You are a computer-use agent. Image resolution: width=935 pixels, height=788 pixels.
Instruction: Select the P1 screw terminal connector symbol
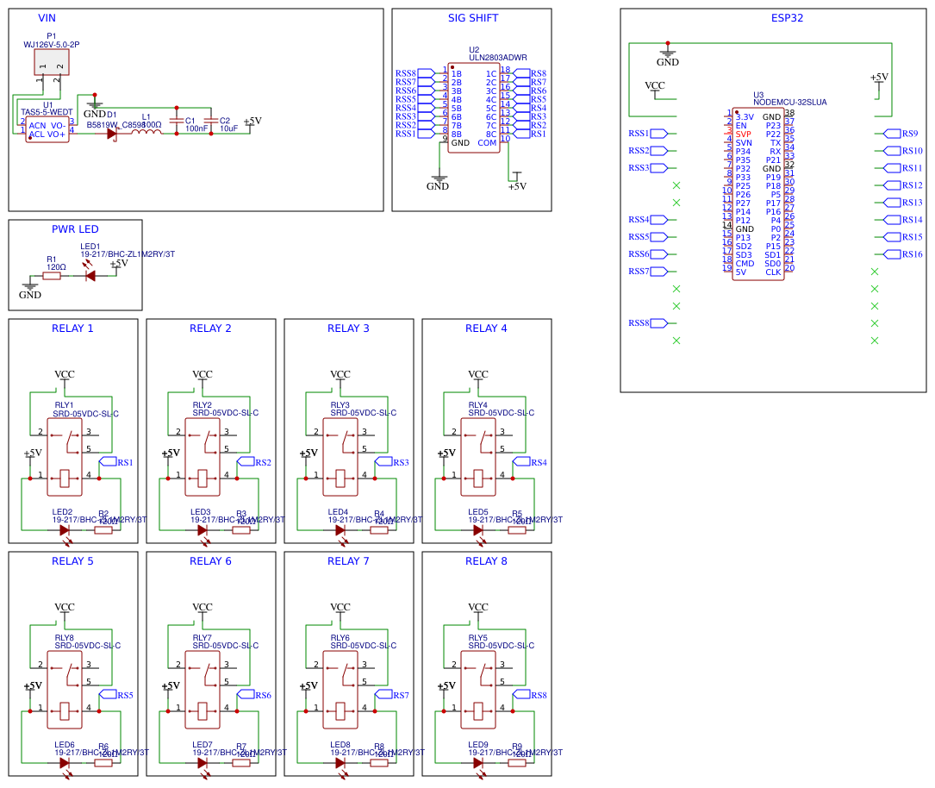(52, 62)
